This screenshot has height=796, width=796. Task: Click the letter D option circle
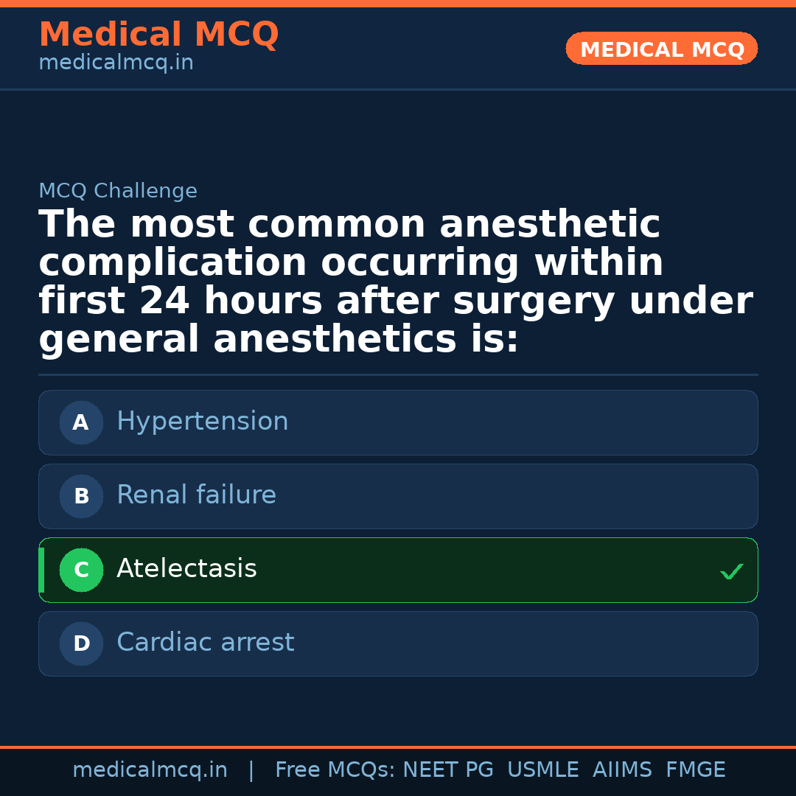click(81, 644)
